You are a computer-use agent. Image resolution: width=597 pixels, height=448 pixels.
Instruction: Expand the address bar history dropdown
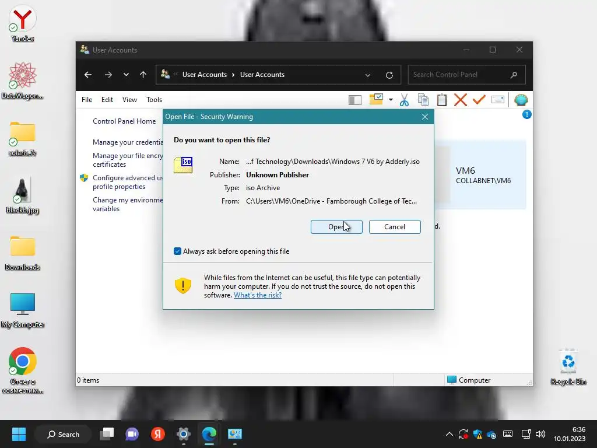click(x=368, y=75)
